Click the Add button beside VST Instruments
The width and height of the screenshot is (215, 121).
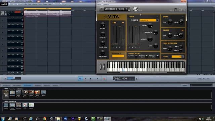pos(20,89)
